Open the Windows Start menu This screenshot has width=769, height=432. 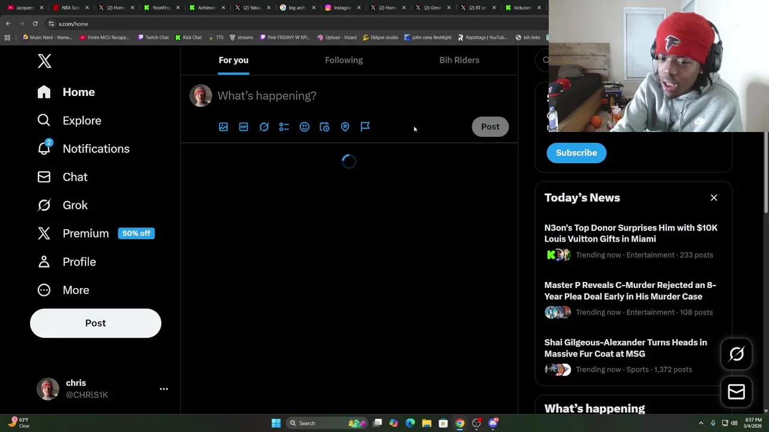coord(276,423)
